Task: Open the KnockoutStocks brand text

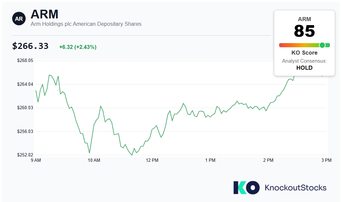Action: tap(295, 188)
